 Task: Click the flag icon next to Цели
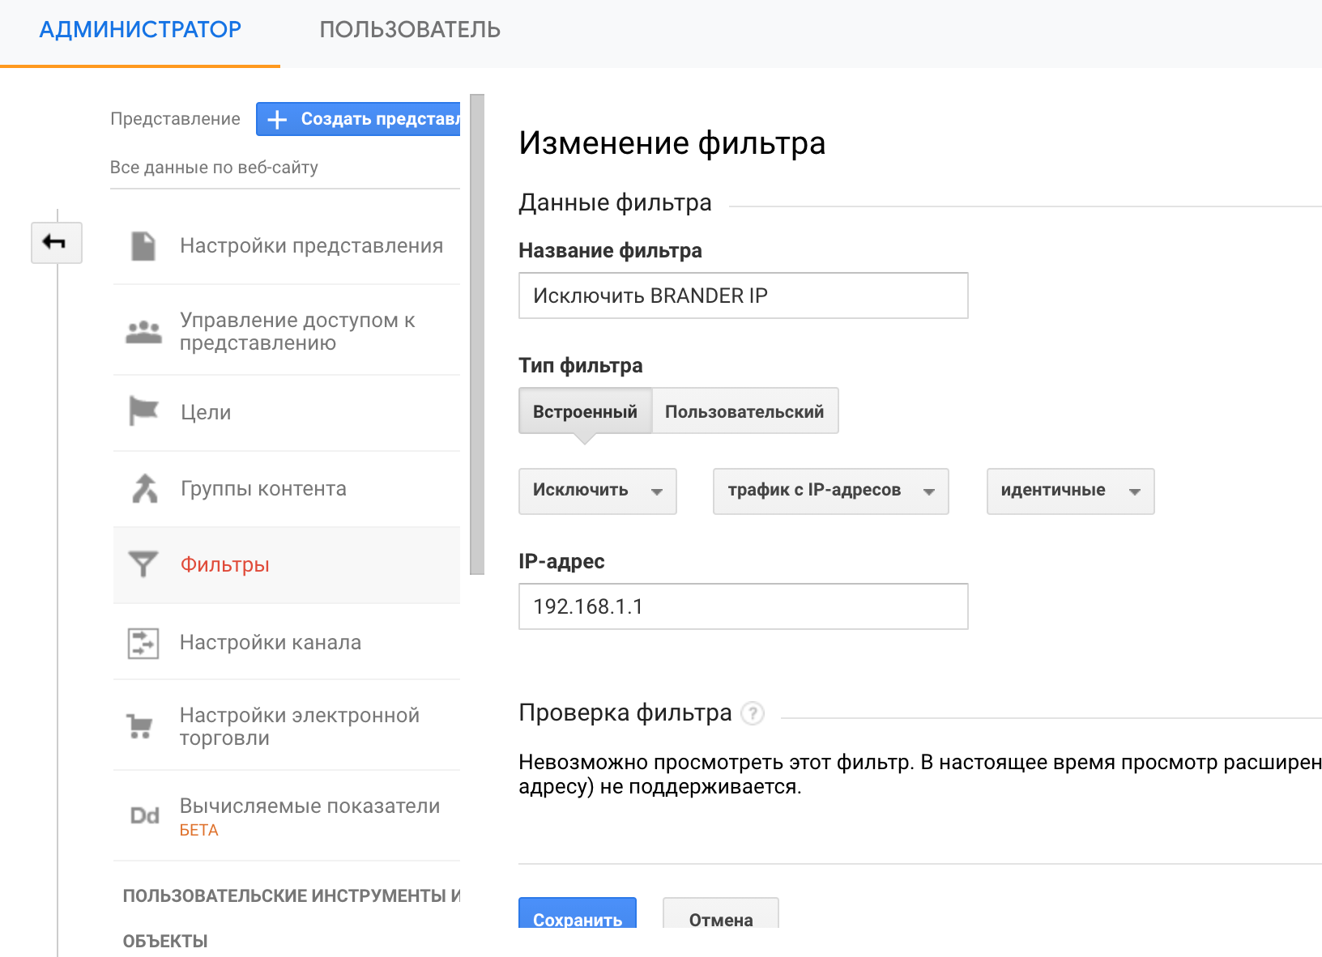point(143,411)
